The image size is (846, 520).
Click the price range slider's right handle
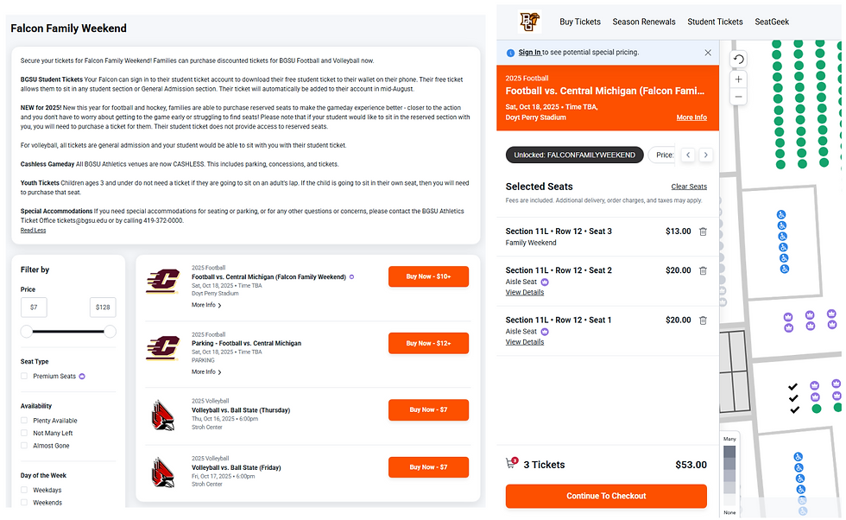[110, 332]
